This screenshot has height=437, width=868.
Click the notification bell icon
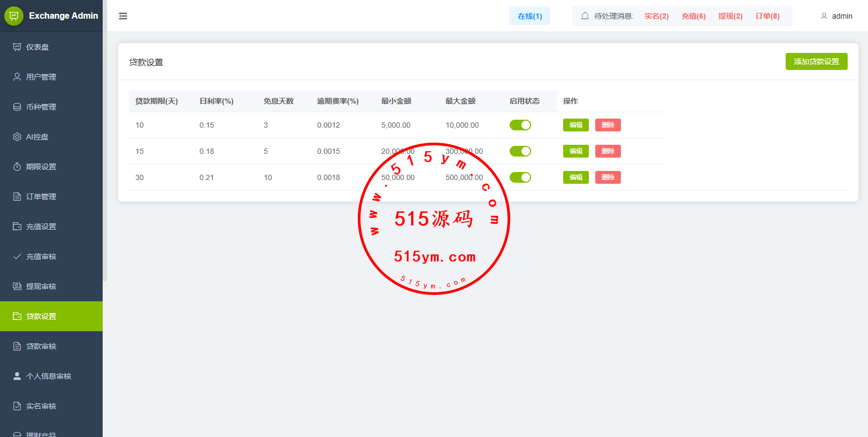click(x=585, y=16)
